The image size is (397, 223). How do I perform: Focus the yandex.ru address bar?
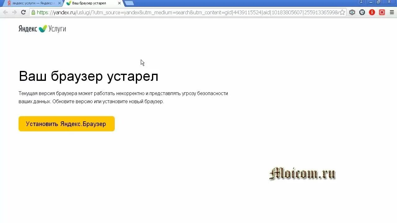pos(187,12)
